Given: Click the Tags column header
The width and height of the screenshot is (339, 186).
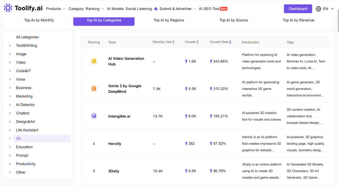Looking at the screenshot, I should (290, 42).
